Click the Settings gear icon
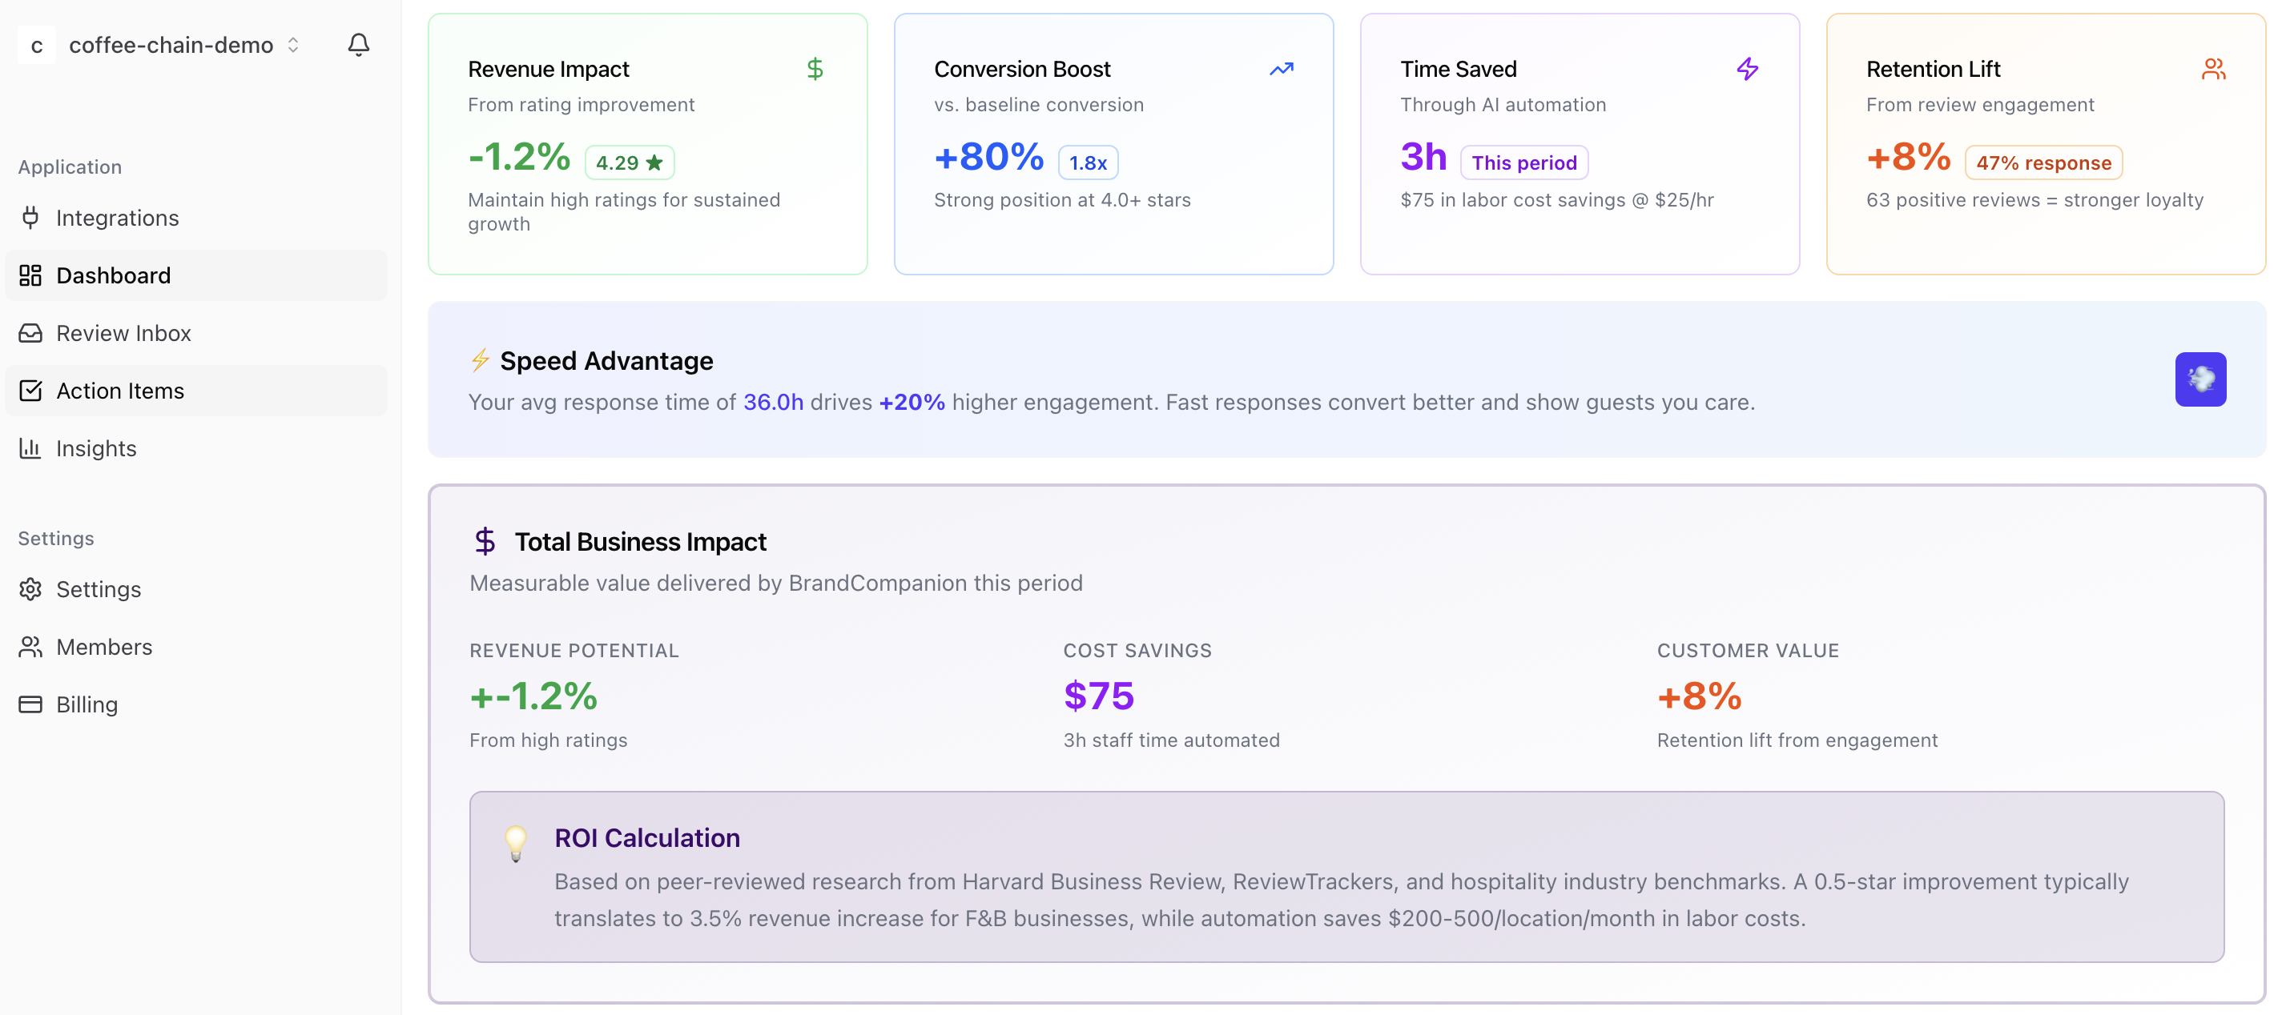Screen dimensions: 2278x1015 [x=31, y=589]
